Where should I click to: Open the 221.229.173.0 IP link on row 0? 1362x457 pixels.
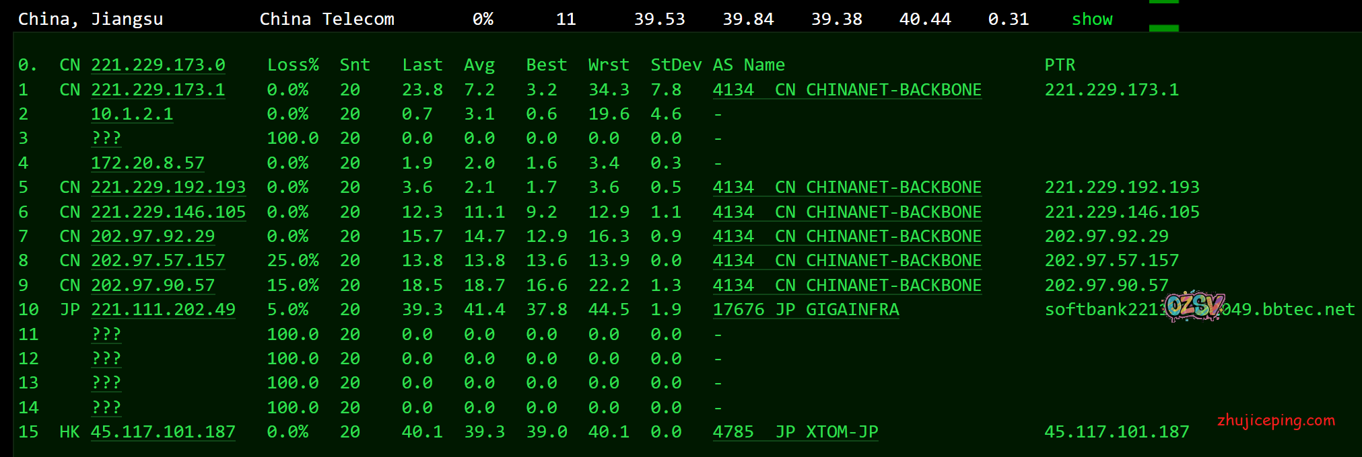point(158,65)
